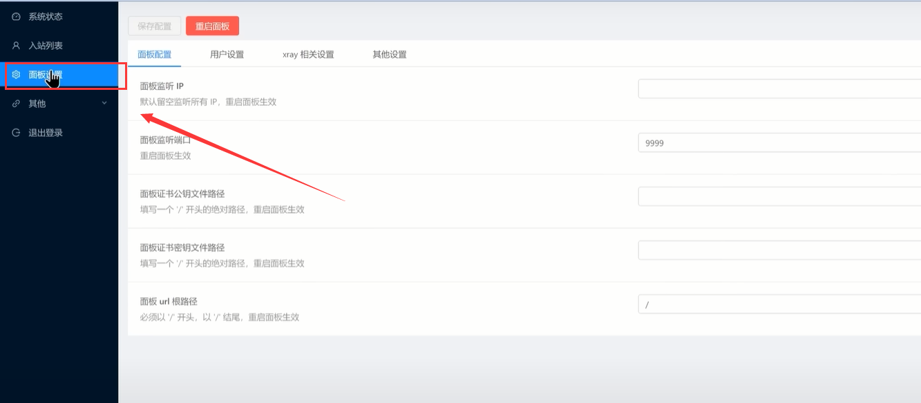This screenshot has width=921, height=403.
Task: Click the 面板 url 根路径 input field
Action: [x=779, y=304]
